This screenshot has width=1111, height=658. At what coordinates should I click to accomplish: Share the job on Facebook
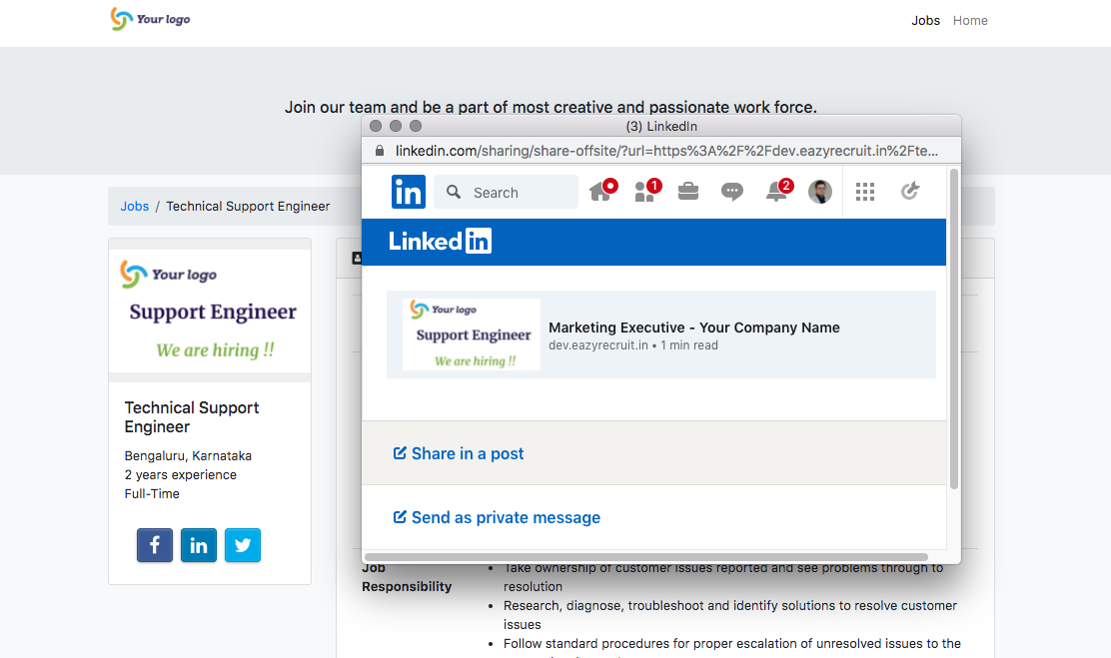point(155,545)
